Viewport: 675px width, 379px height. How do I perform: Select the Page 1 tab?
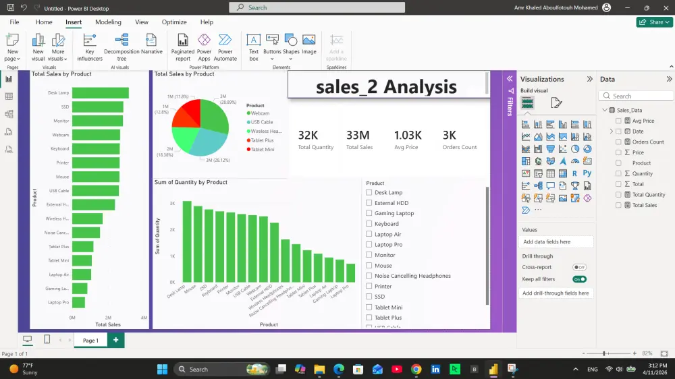(90, 341)
